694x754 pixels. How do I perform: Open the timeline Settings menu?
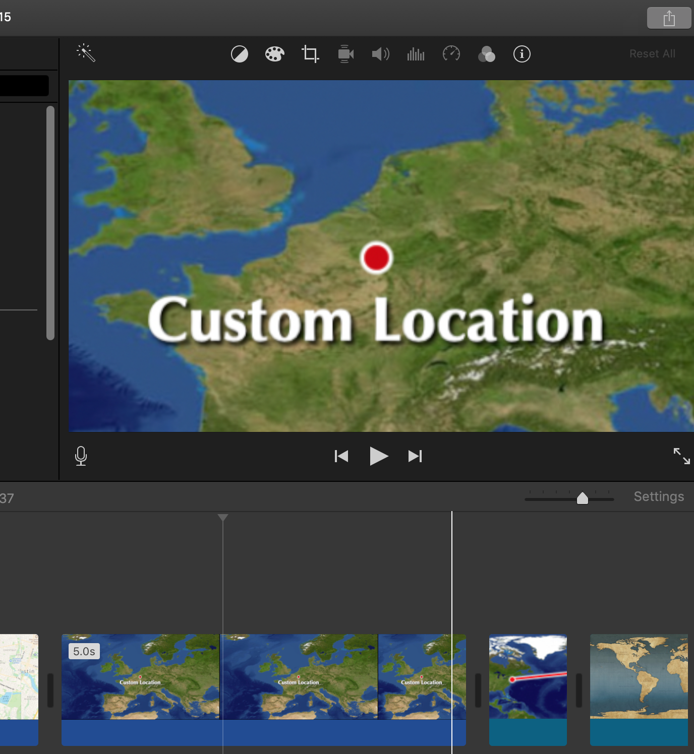tap(659, 497)
